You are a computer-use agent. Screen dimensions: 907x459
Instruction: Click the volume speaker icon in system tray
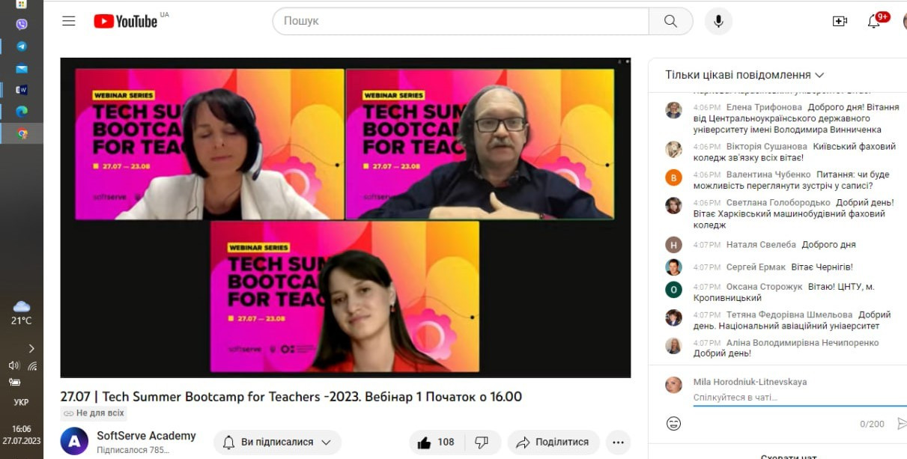click(x=13, y=365)
